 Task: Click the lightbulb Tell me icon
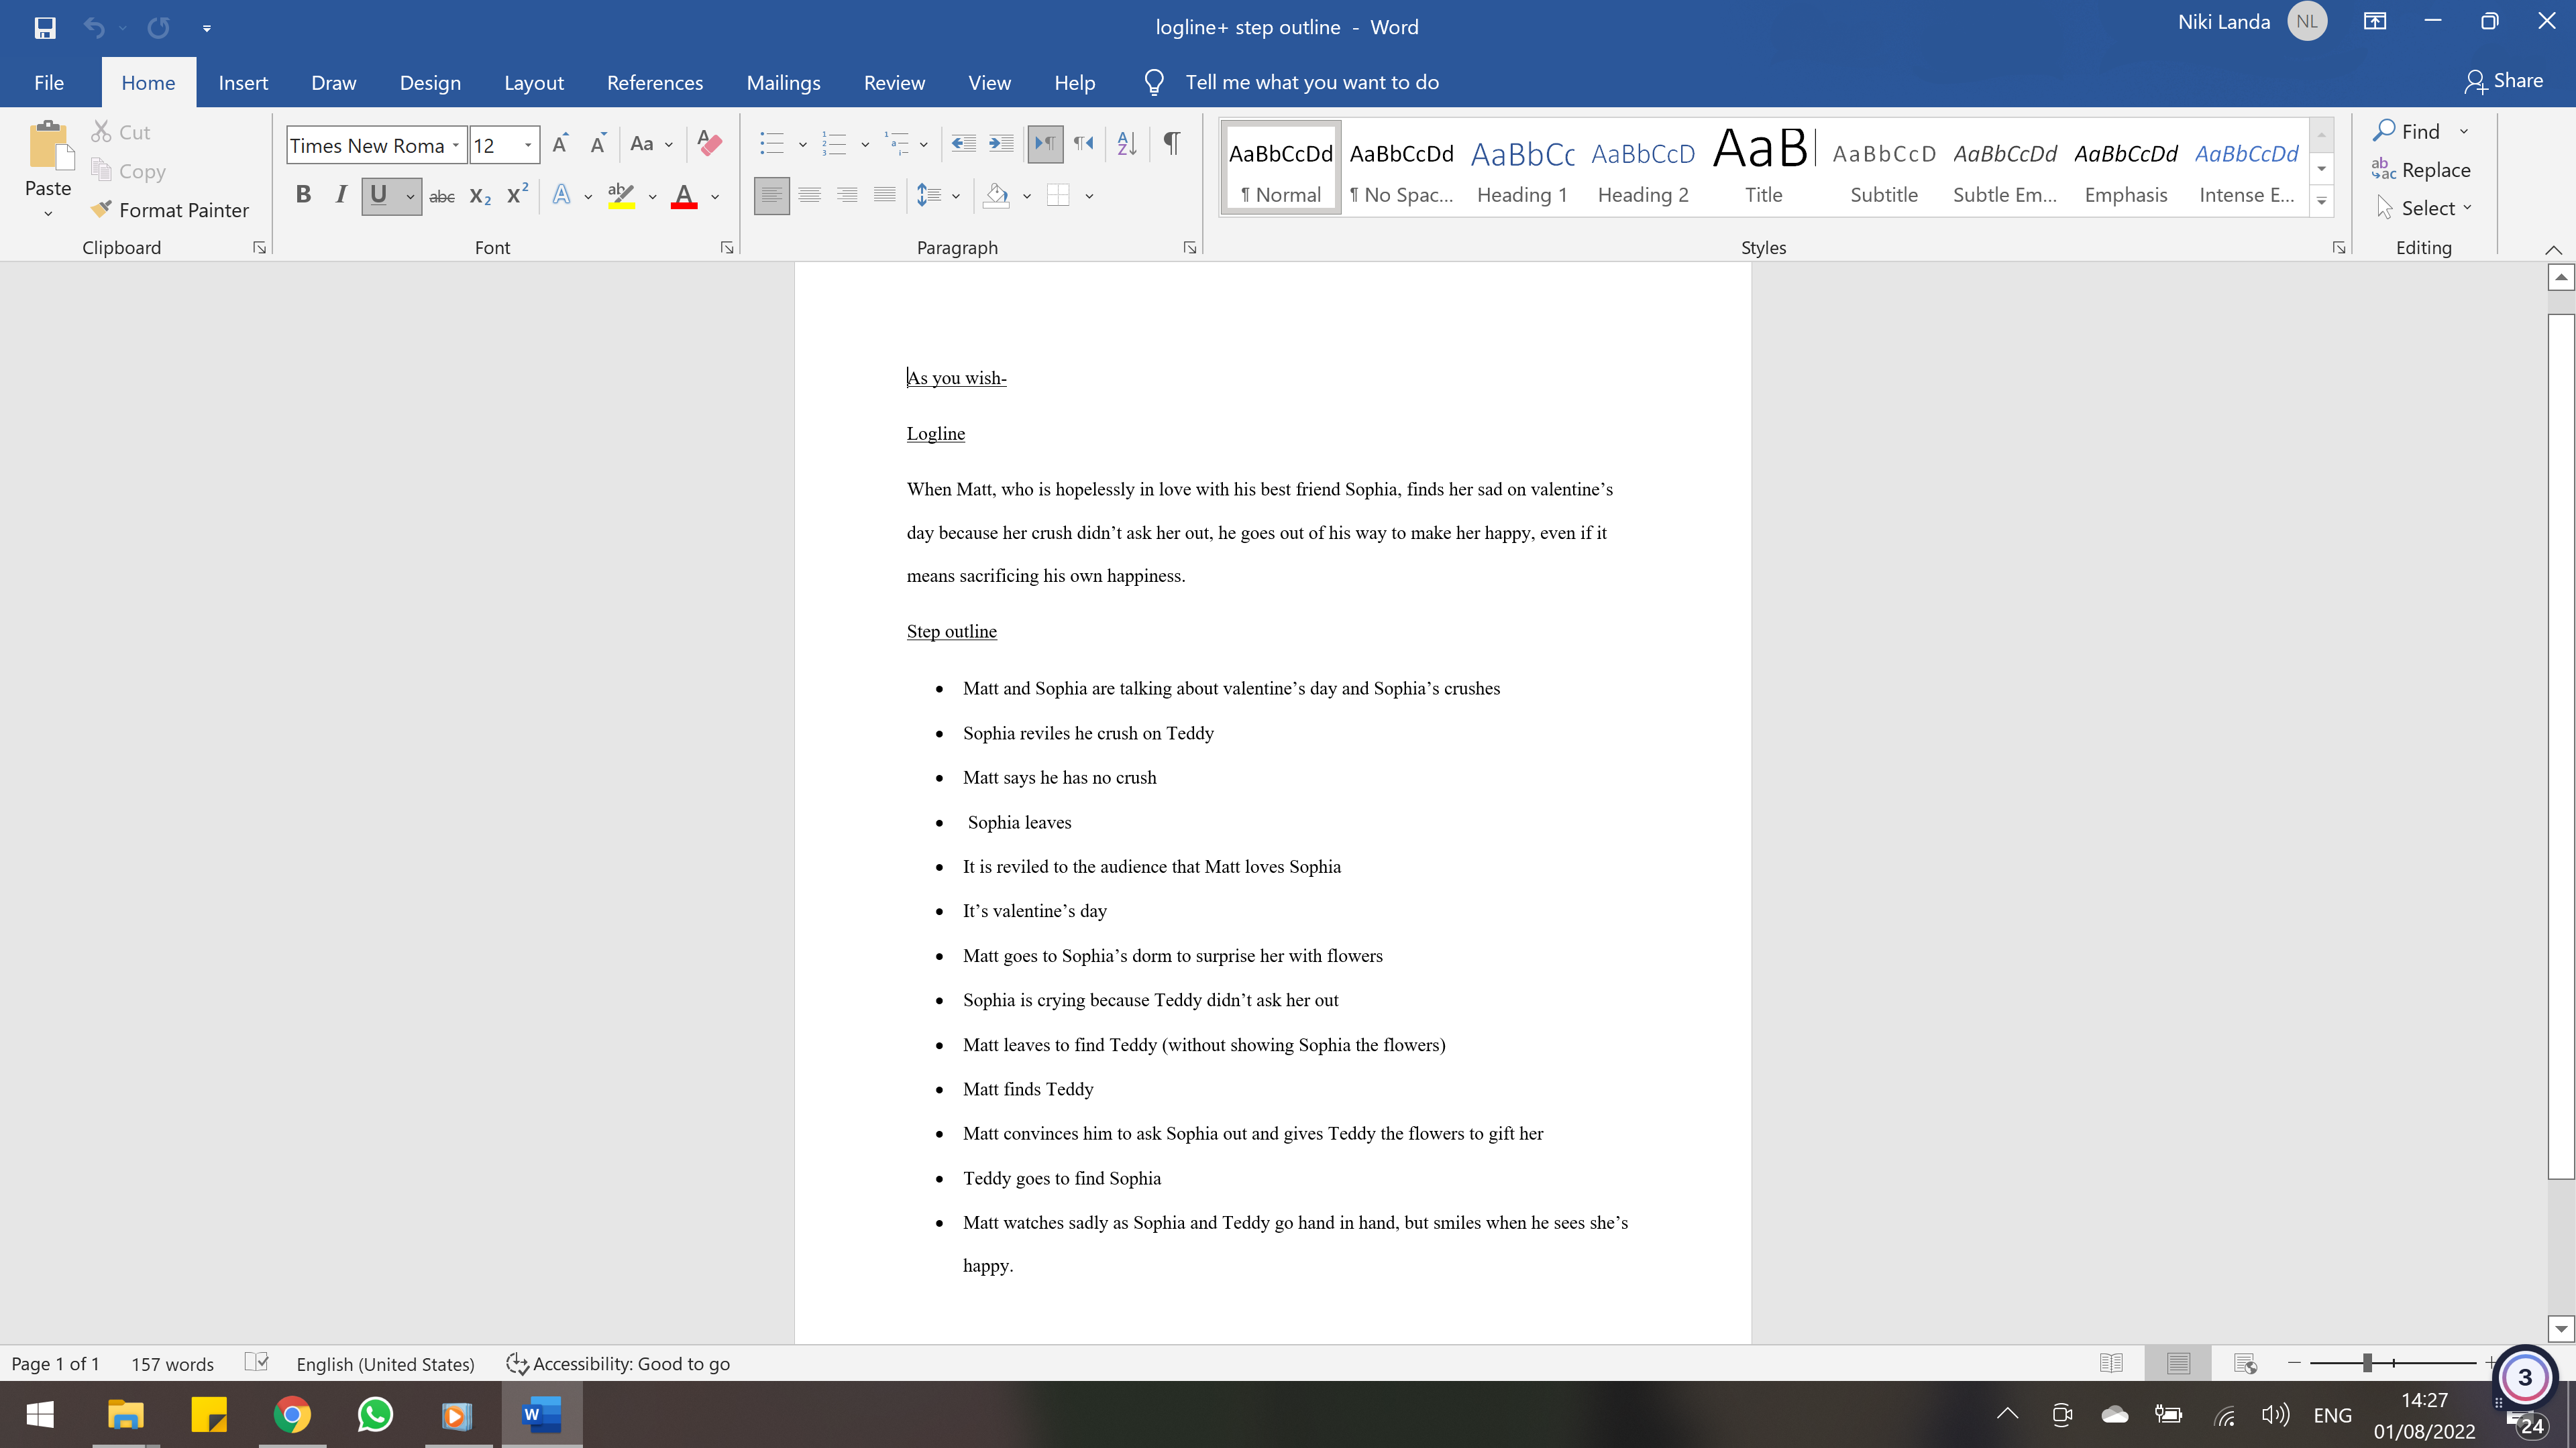tap(1154, 83)
